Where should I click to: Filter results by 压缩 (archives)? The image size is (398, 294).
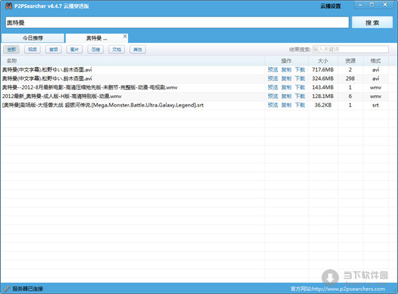click(x=96, y=49)
